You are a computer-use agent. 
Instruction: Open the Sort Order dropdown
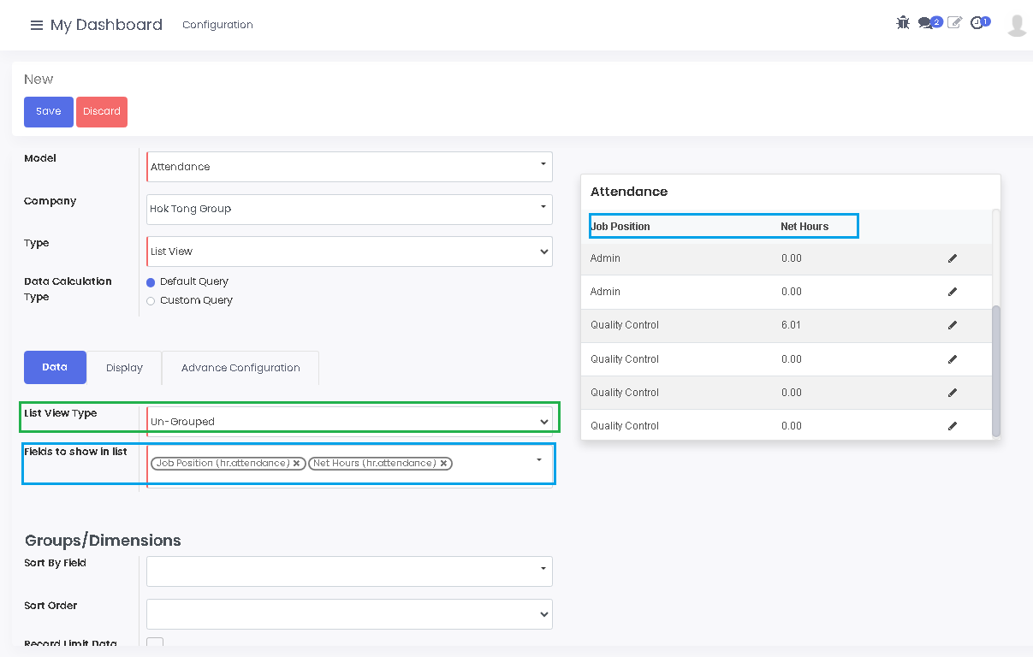[x=349, y=614]
